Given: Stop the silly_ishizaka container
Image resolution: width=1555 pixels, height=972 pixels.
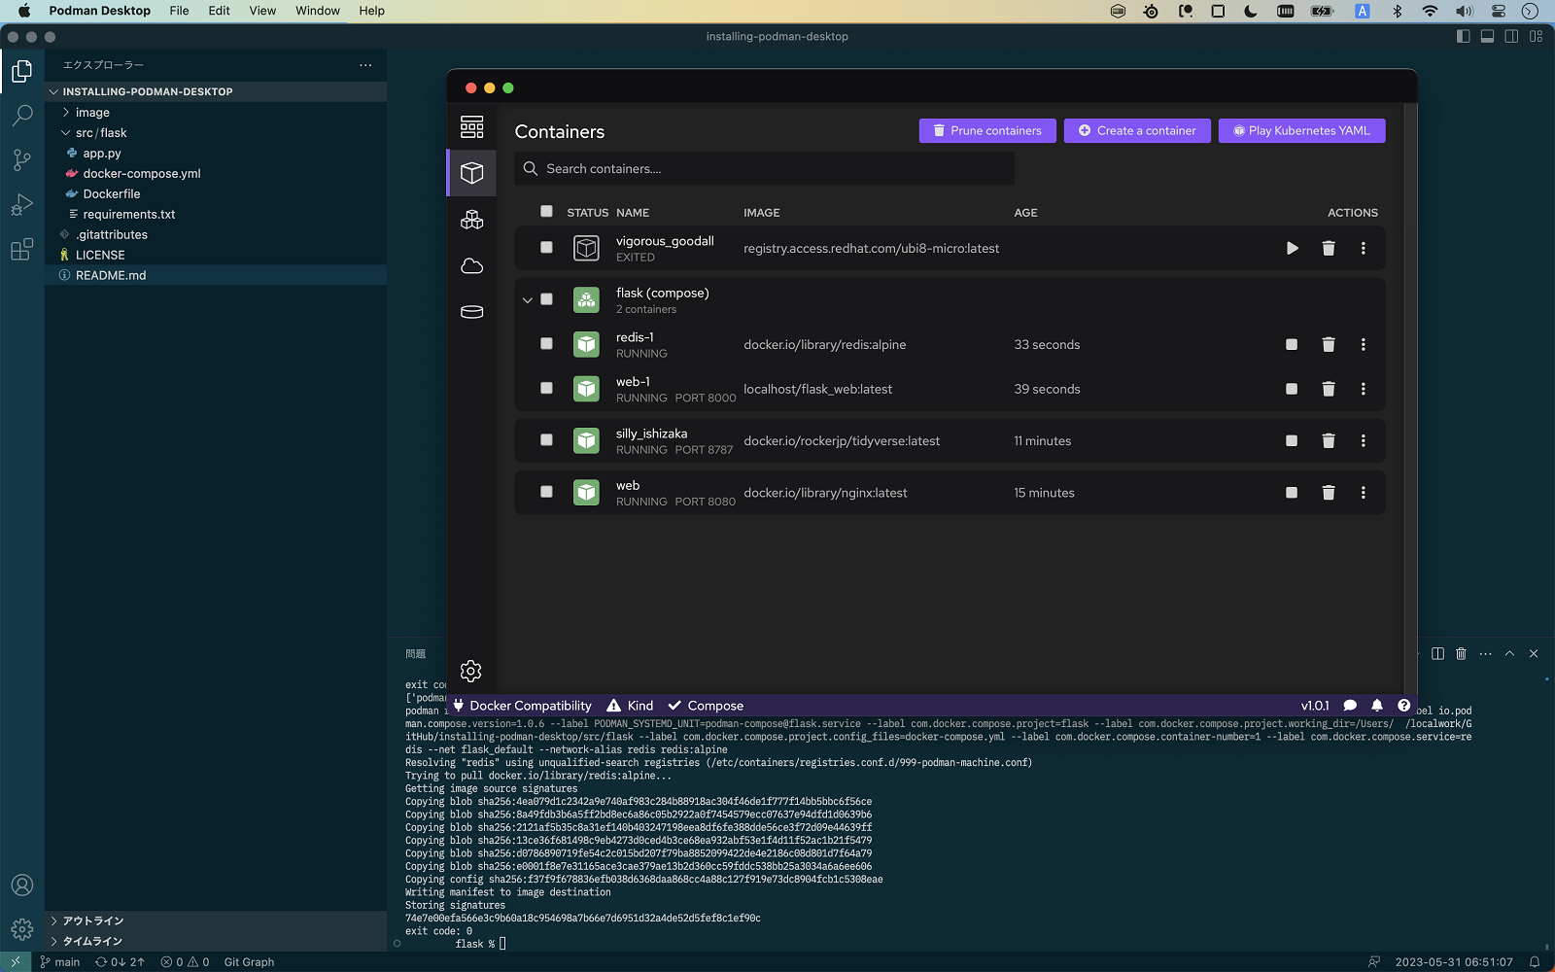Looking at the screenshot, I should pyautogui.click(x=1292, y=441).
